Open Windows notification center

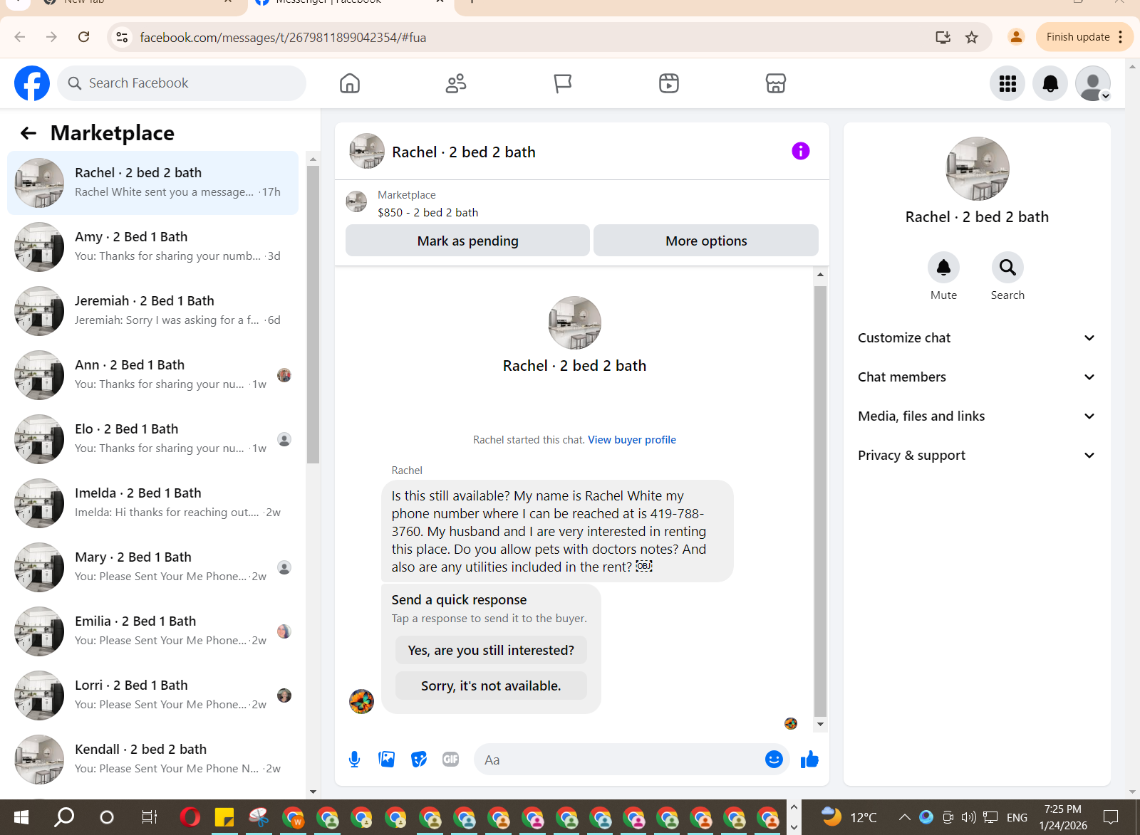(x=1111, y=817)
